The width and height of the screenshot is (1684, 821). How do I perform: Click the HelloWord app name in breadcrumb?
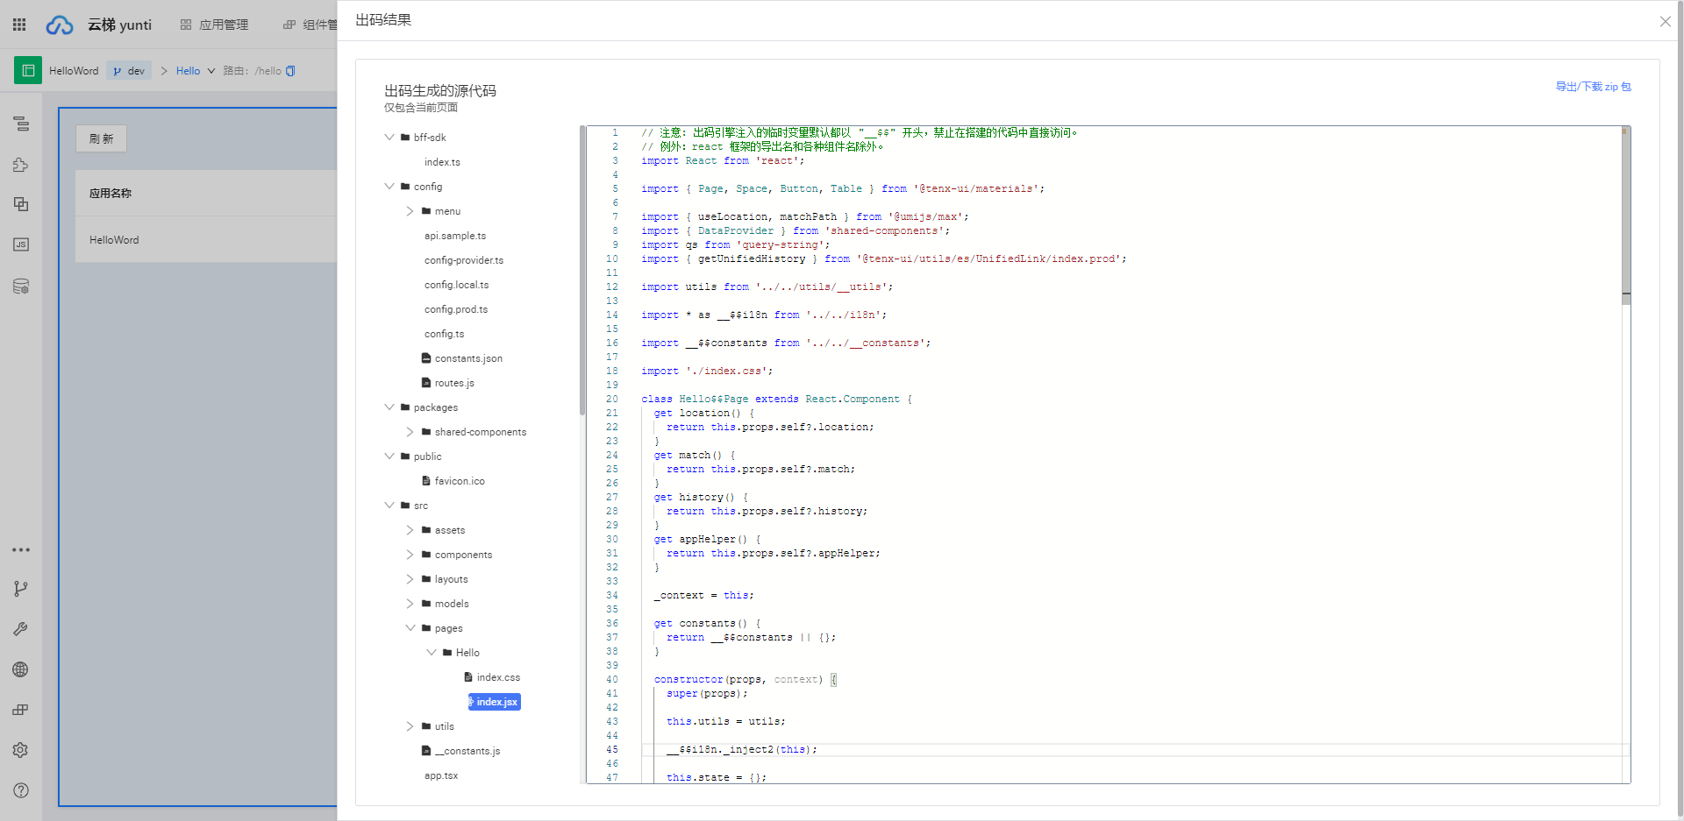(x=74, y=71)
